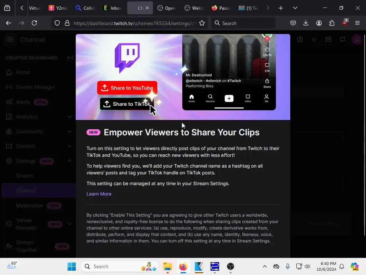
Task: Click the tab scroll-right arrow
Action: pyautogui.click(x=268, y=8)
